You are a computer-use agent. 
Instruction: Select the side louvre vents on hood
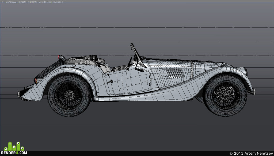pos(175,73)
